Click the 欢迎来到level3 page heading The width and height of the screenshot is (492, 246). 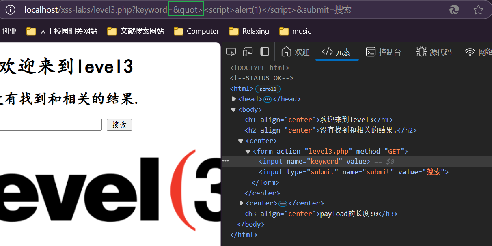click(67, 66)
